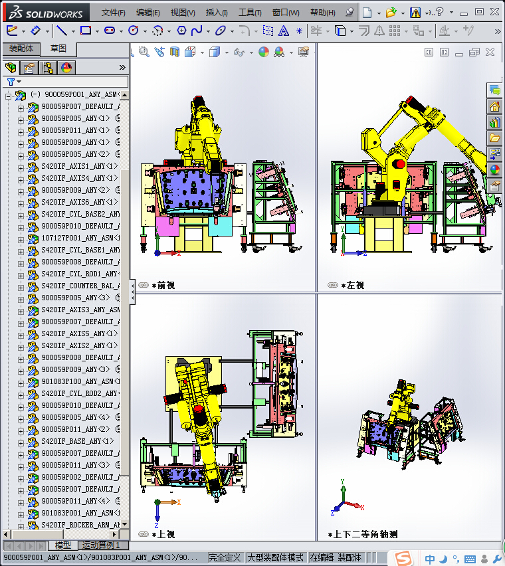Select the Sketch tool
Image resolution: width=505 pixels, height=566 pixels.
[12, 31]
